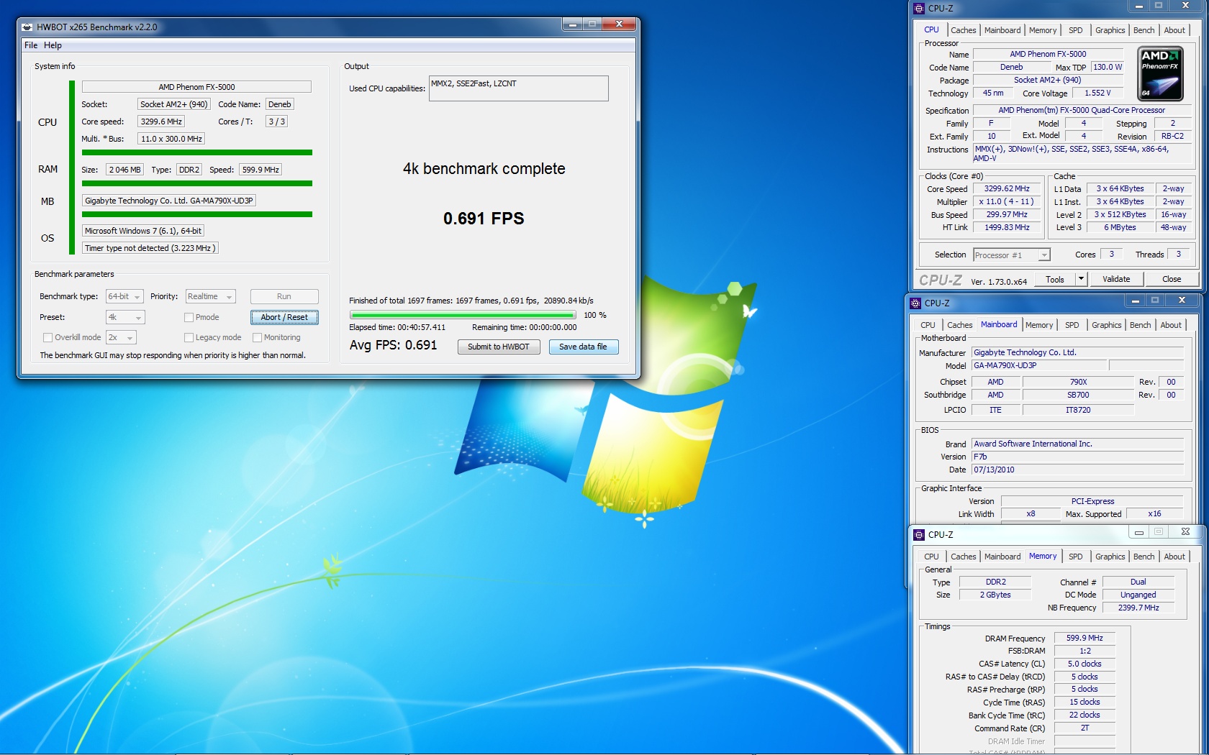Open the File menu in HWBOT benchmark
The image size is (1209, 755).
tap(31, 45)
